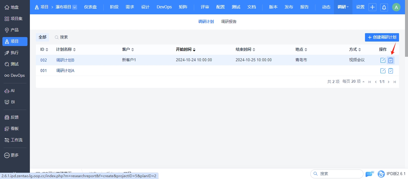Open 反馈 in the sidebar
Image resolution: width=408 pixels, height=179 pixels.
tap(15, 117)
